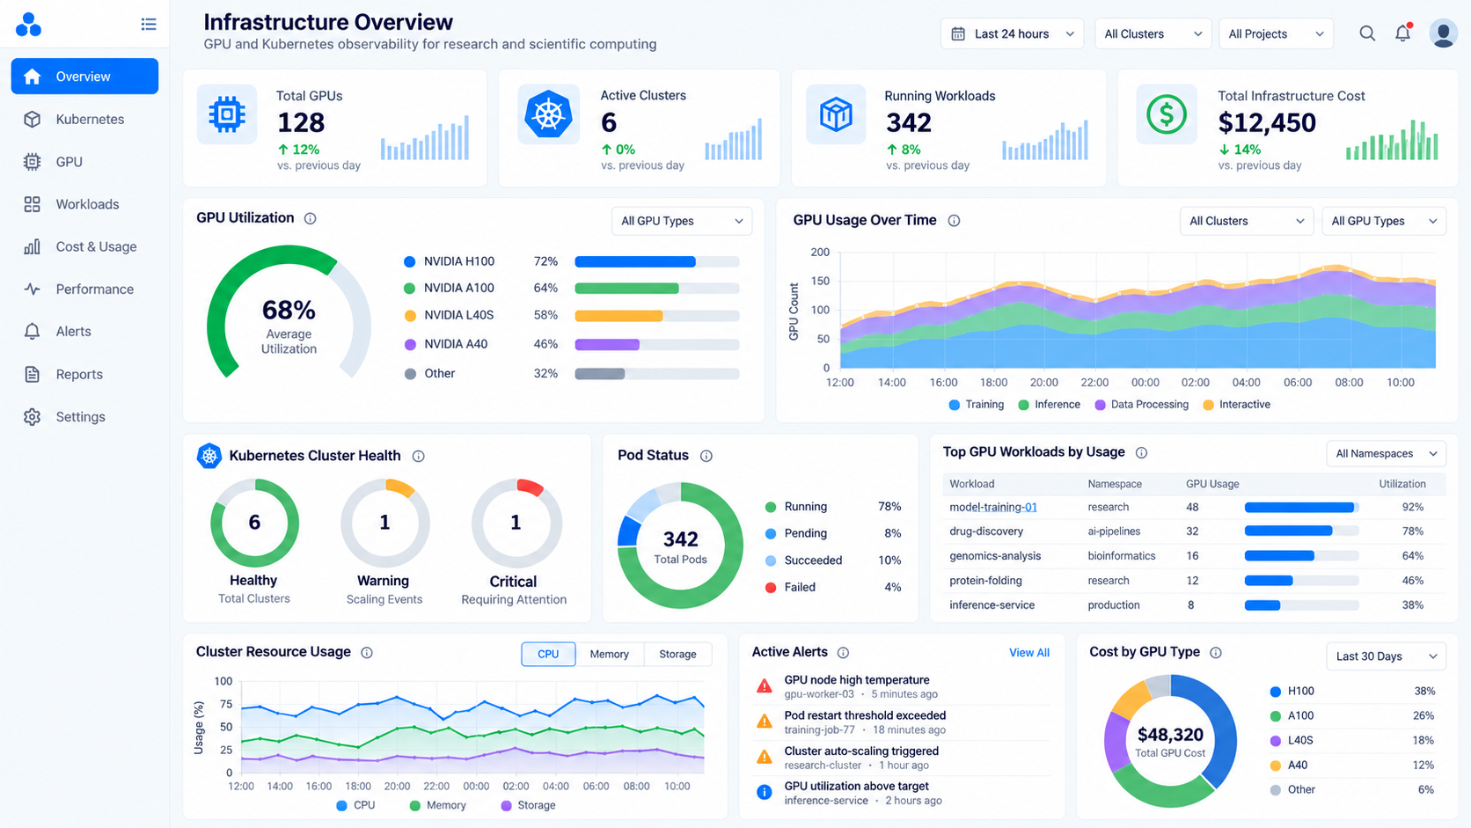Image resolution: width=1471 pixels, height=828 pixels.
Task: Open the Pod restart threshold exceeded alert
Action: click(903, 722)
